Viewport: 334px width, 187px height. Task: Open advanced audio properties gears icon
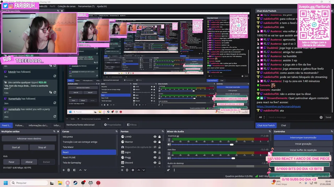tap(169, 170)
